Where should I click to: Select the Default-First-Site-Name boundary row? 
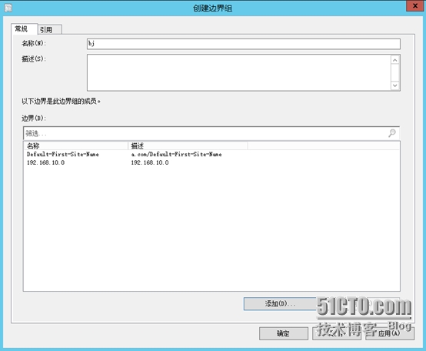211,155
